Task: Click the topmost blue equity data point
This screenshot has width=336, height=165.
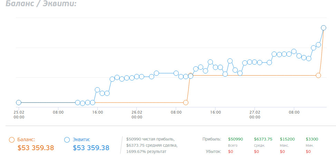Action: click(324, 28)
